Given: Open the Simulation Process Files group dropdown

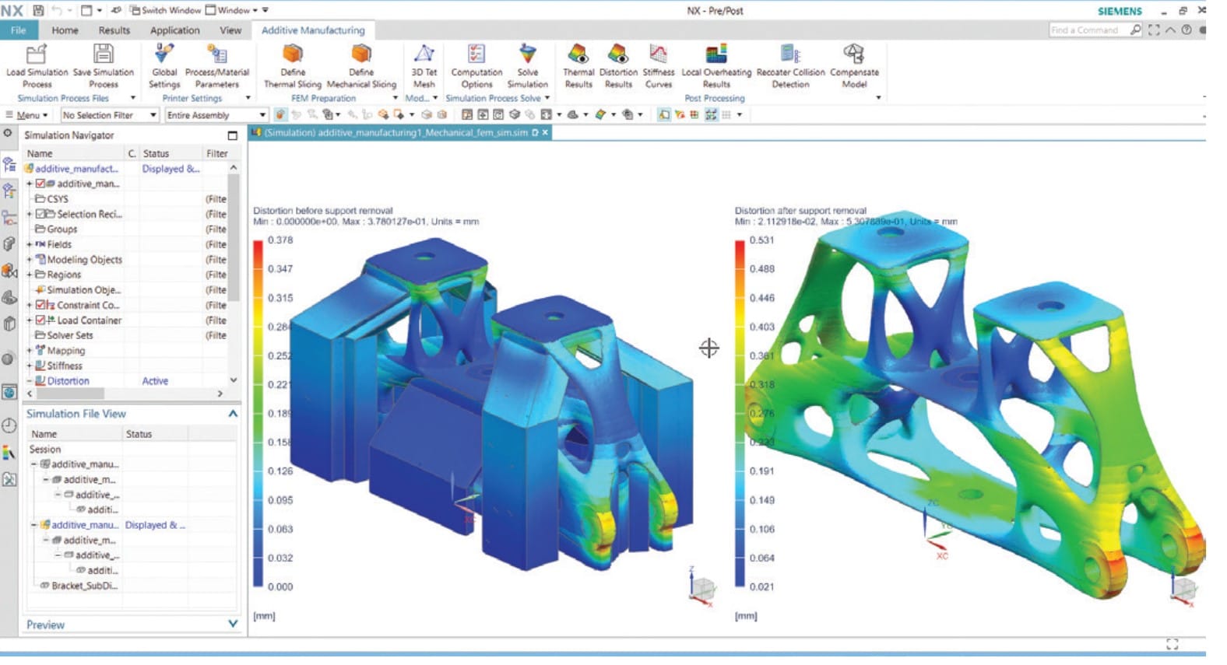Looking at the screenshot, I should (133, 98).
